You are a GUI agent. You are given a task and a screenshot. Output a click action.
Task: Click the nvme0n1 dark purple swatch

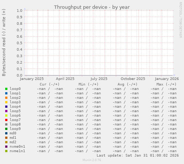[6, 147]
